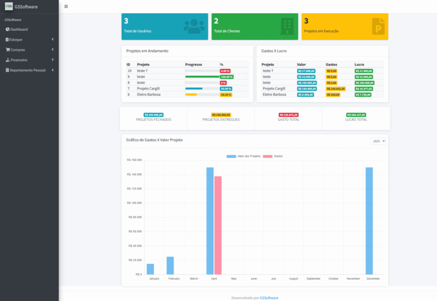Click the pink April Gastos bar
This screenshot has height=301, width=437.
[218, 225]
